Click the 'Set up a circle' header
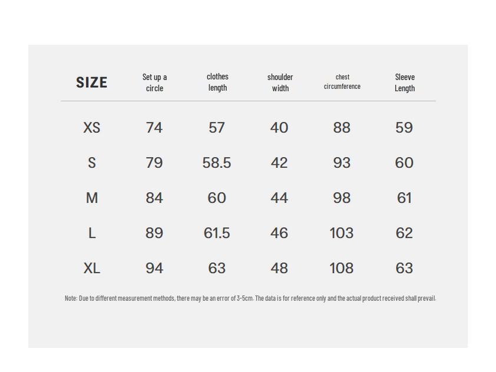Viewport: 496px width, 372px height. click(x=154, y=82)
